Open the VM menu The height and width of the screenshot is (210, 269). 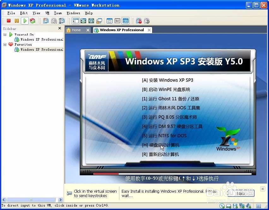pos(47,13)
